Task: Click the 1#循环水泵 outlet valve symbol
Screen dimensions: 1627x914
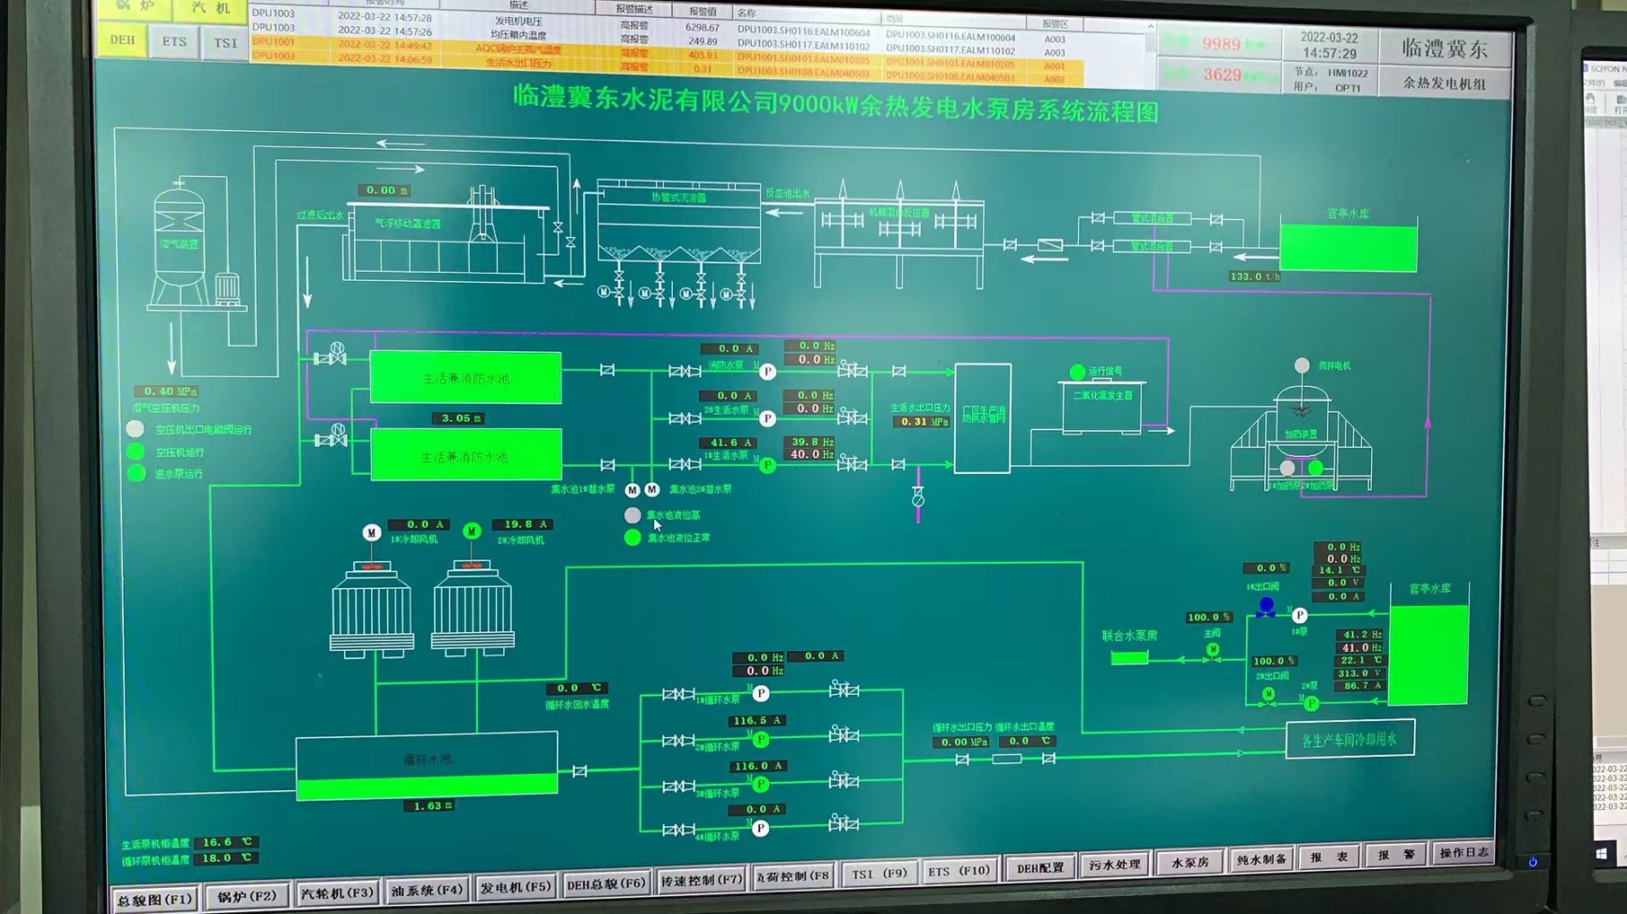Action: tap(844, 689)
